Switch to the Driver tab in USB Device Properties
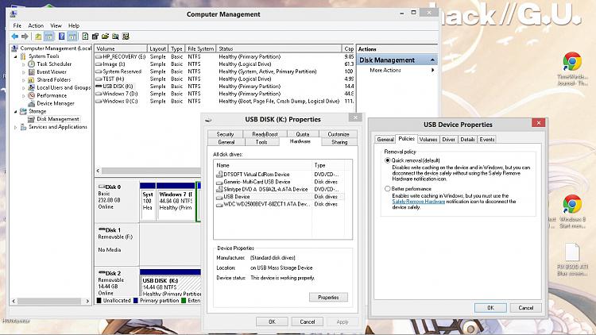The width and height of the screenshot is (596, 335). (448, 140)
